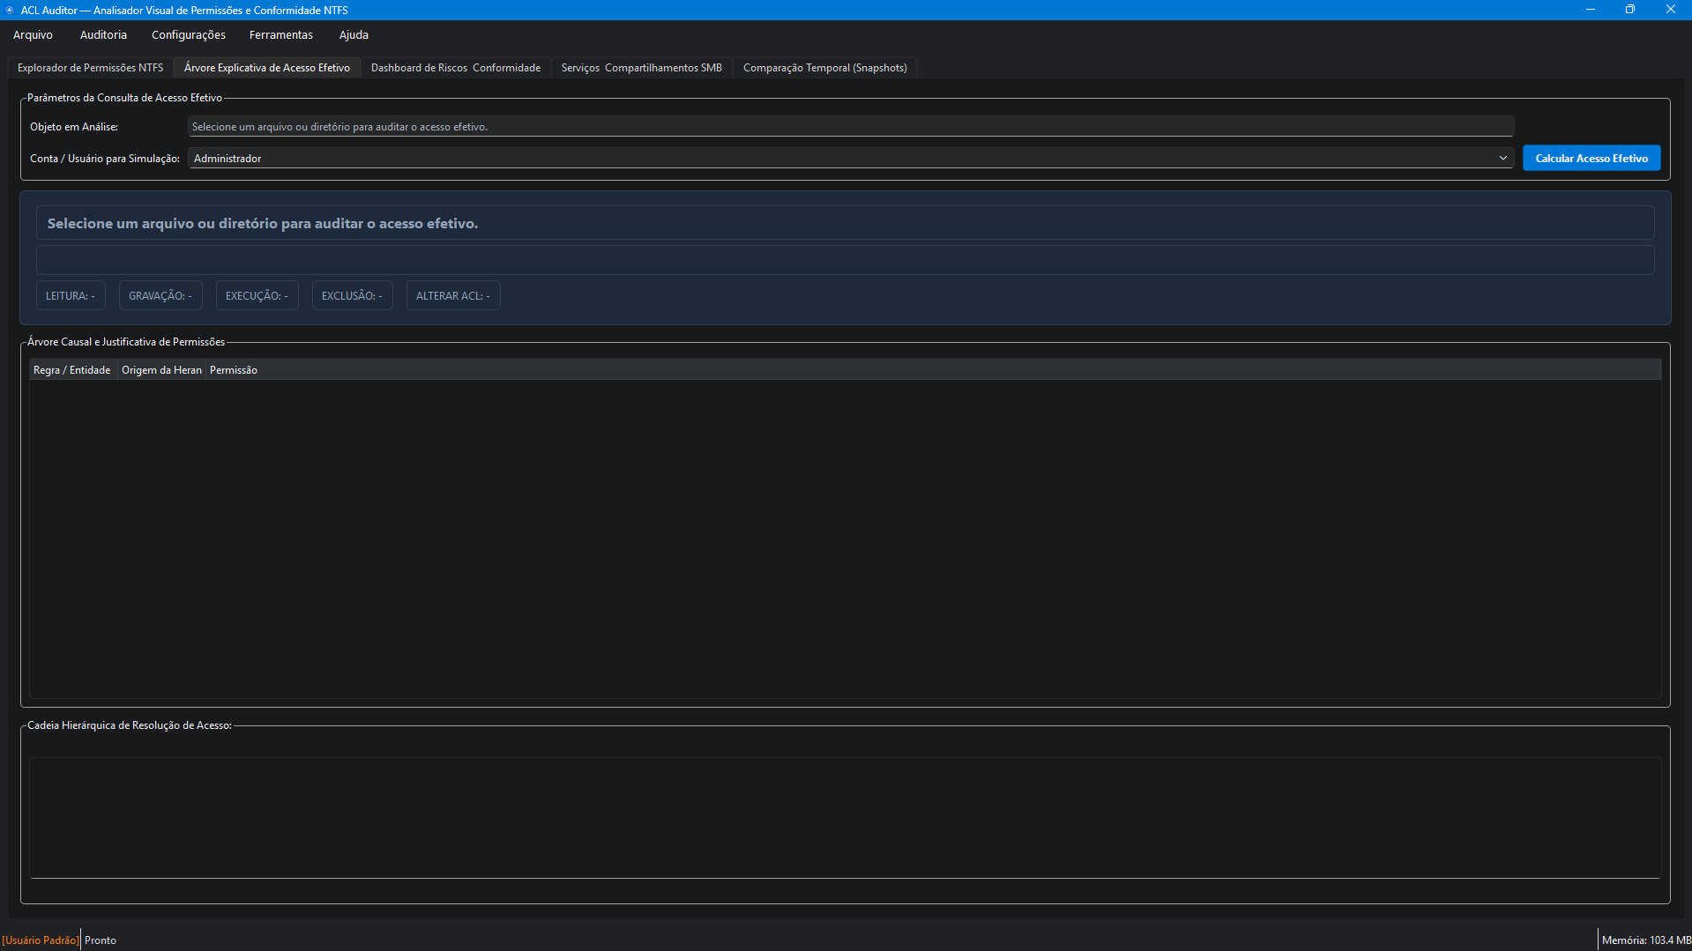
Task: Open the Auditoria menu
Action: (x=103, y=35)
